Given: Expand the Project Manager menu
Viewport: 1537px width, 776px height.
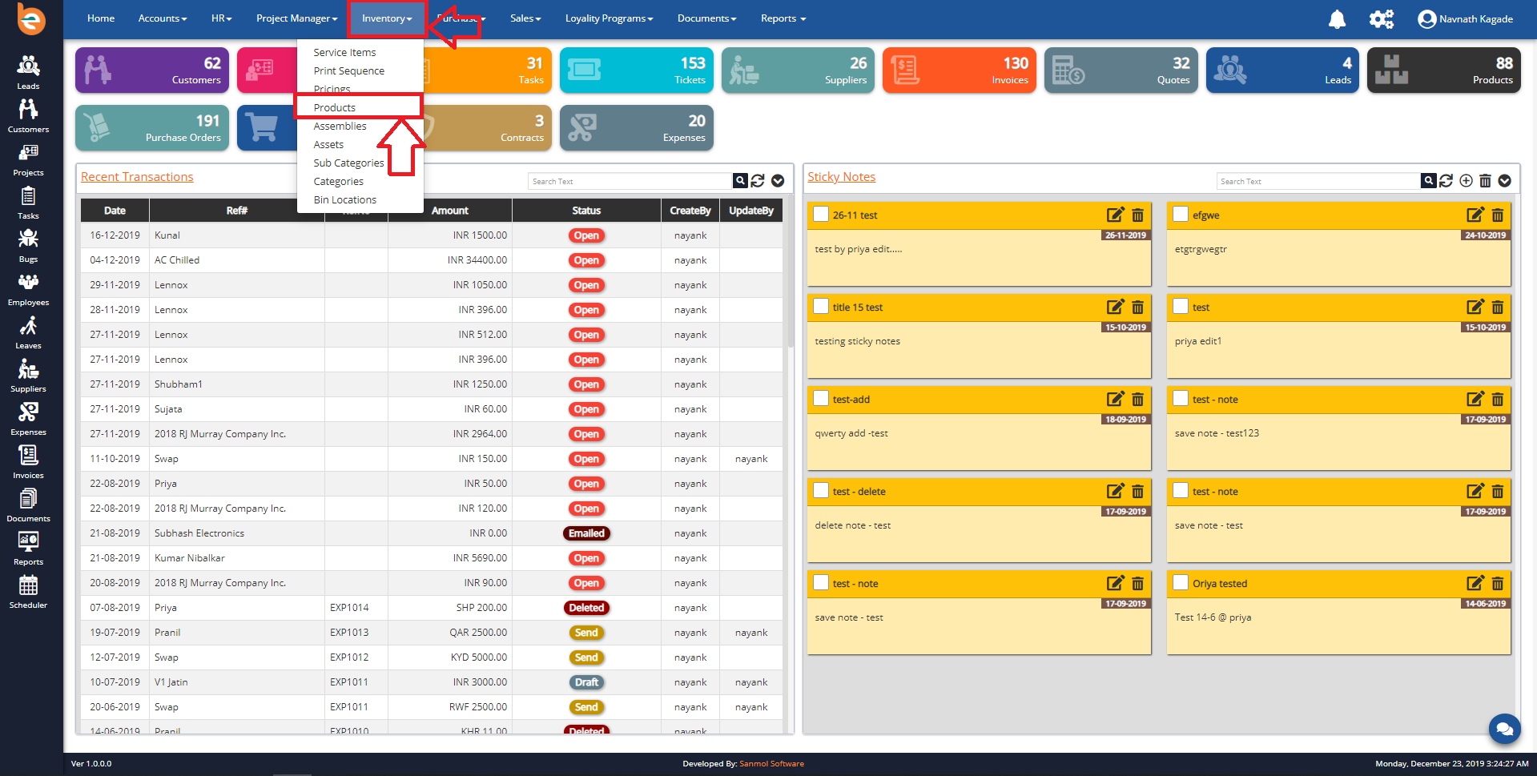Looking at the screenshot, I should tap(296, 18).
